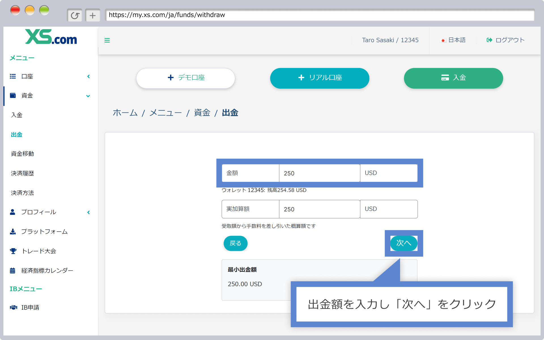Click the logout arrow icon

click(x=489, y=40)
